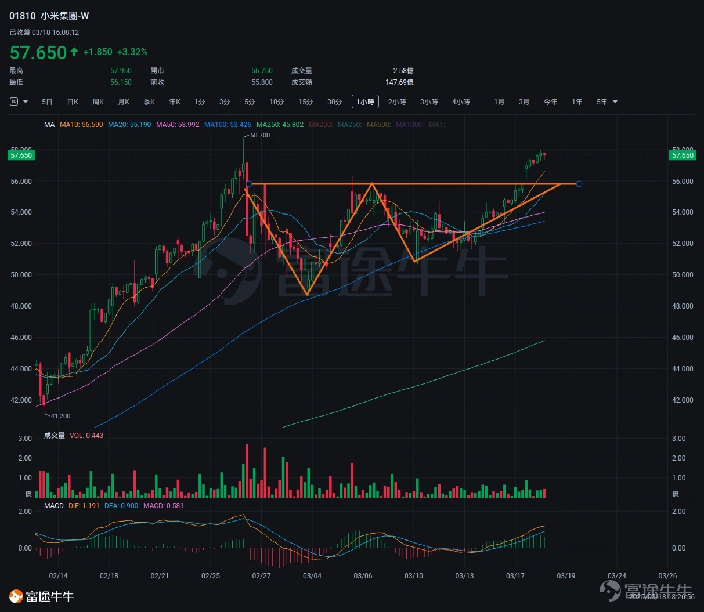Select the left endpoint of the orange line
The image size is (704, 612).
click(248, 184)
